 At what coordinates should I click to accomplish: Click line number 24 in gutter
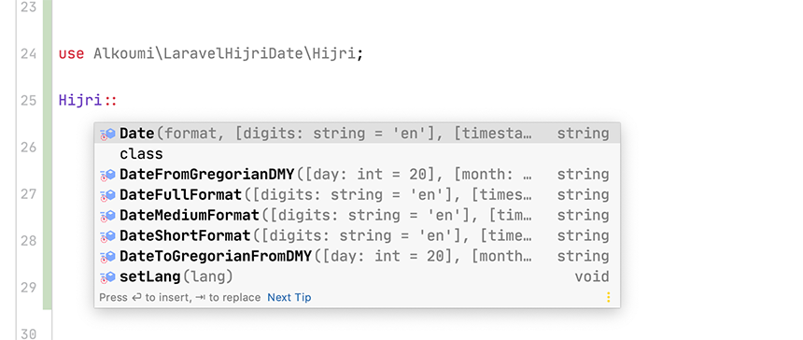pyautogui.click(x=29, y=54)
